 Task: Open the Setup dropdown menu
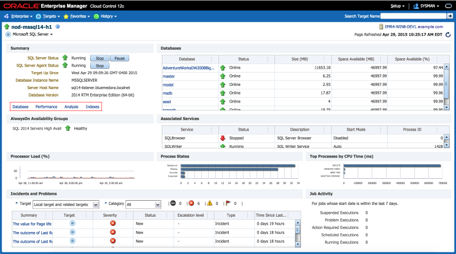pyautogui.click(x=397, y=6)
